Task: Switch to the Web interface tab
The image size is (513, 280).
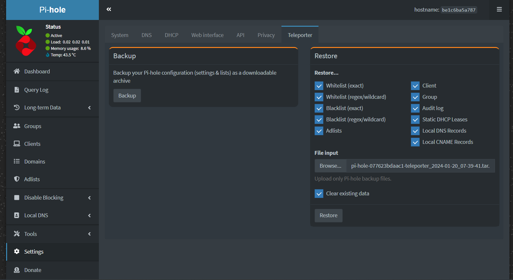Action: pyautogui.click(x=207, y=35)
